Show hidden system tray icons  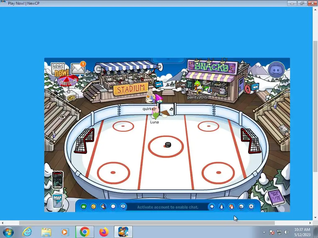point(264,232)
